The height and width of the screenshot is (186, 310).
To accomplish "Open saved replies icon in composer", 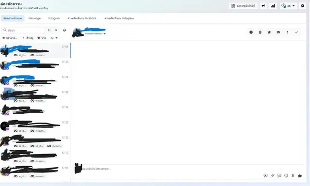I will (265, 175).
